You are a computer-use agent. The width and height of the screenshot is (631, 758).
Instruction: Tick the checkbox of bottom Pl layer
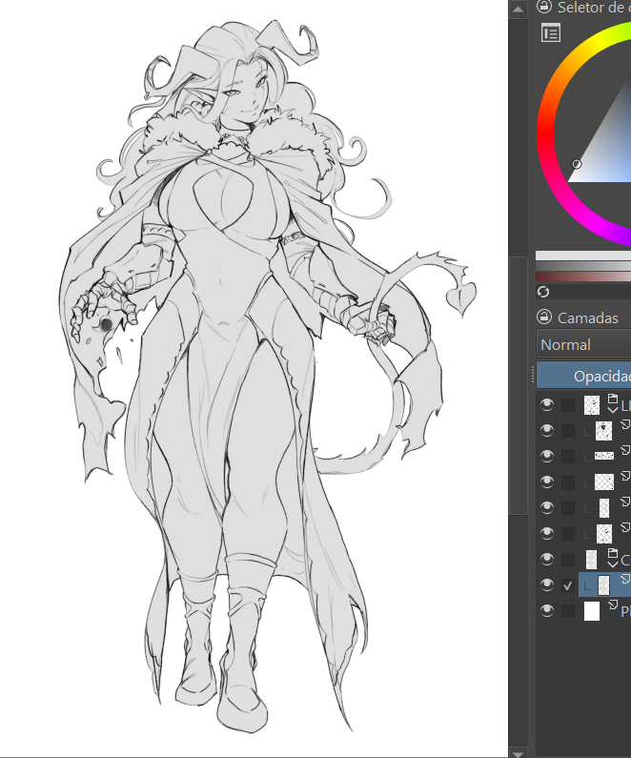(x=568, y=611)
